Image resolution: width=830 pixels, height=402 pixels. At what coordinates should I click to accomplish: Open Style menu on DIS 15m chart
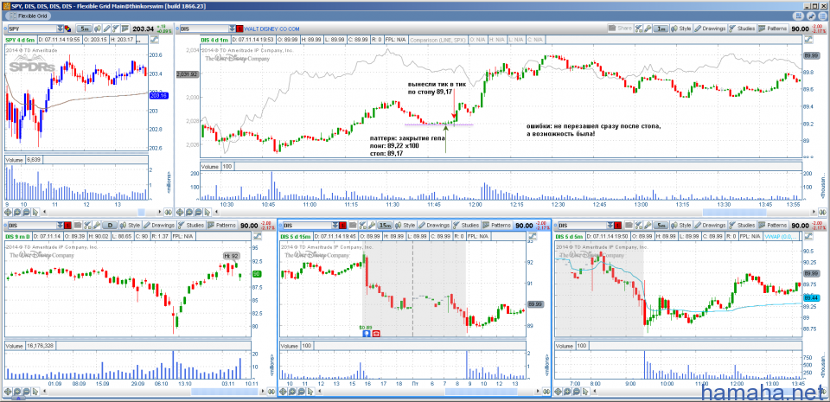405,225
